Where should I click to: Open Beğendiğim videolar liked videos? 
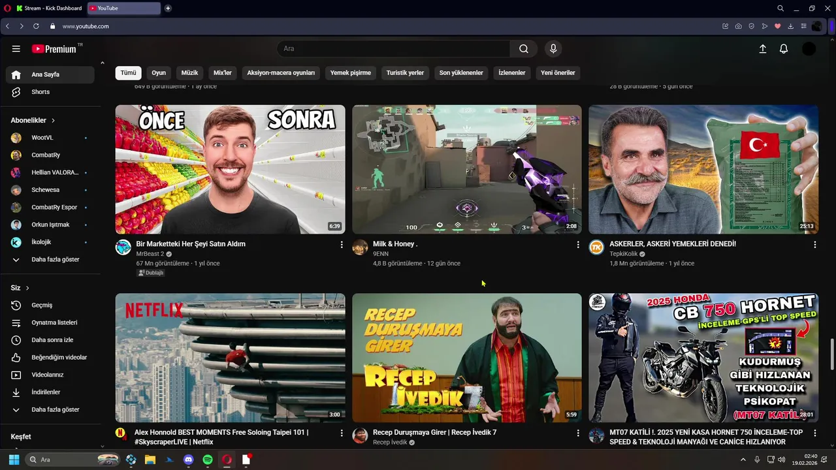coord(50,358)
